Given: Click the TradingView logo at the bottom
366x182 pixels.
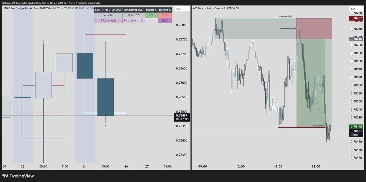Looking at the screenshot, I should coord(18,176).
